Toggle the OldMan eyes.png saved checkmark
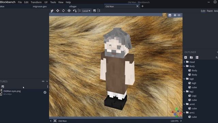 click(45, 92)
